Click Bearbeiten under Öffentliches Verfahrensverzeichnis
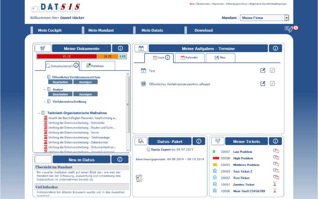This screenshot has height=199, width=318. coord(60,82)
